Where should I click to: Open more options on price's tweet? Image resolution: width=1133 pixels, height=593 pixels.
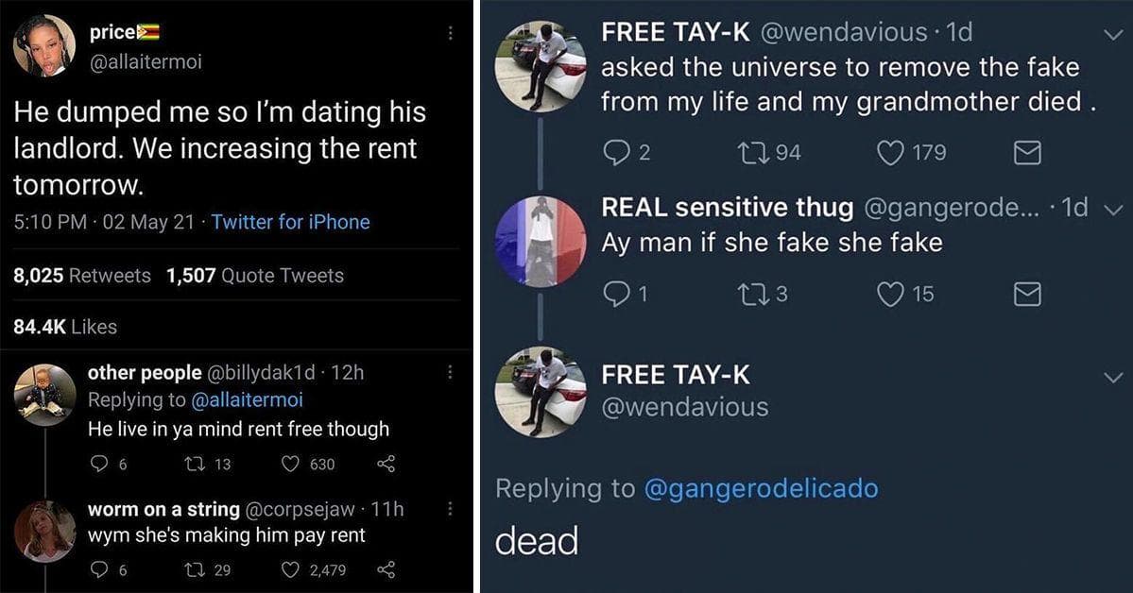coord(451,33)
